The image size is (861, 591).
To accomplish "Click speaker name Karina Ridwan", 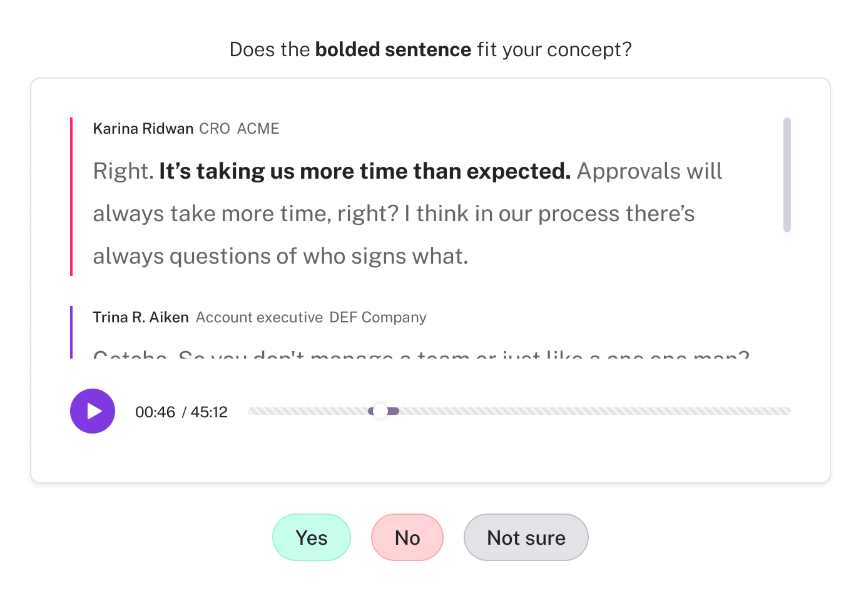I will pos(143,129).
